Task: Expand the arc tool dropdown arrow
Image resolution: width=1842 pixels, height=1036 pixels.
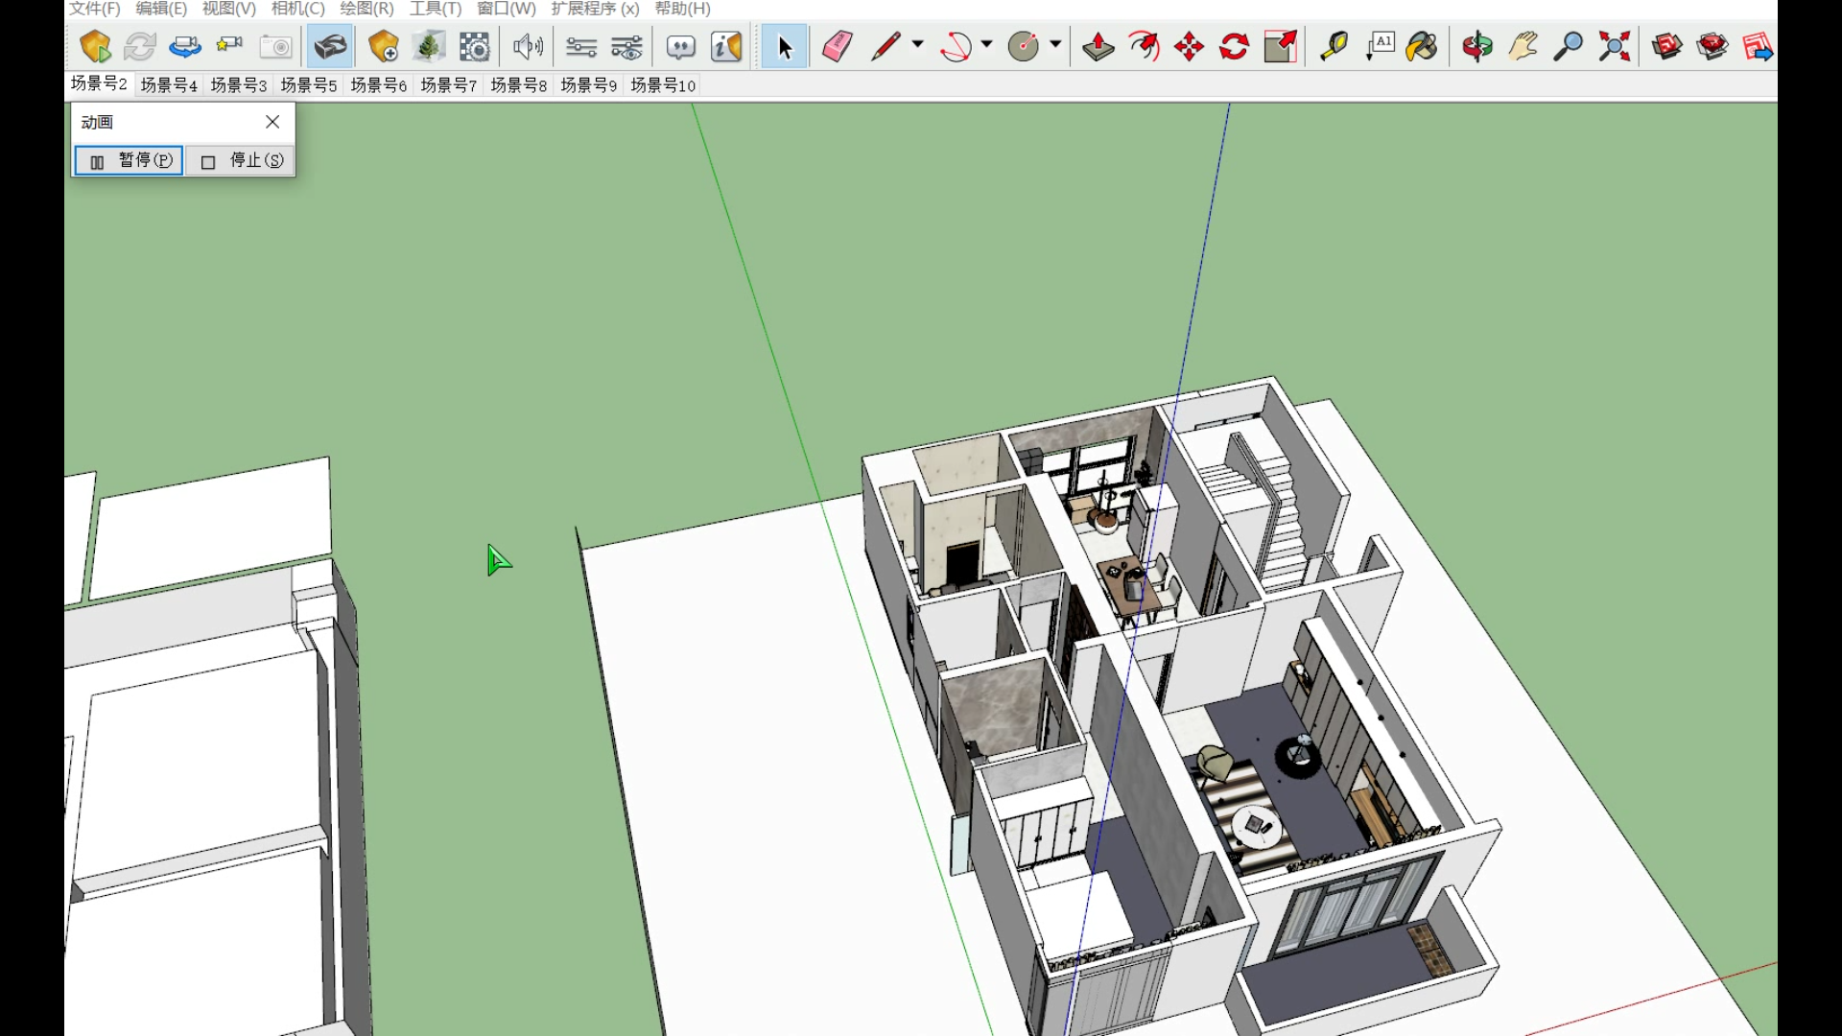Action: point(986,44)
